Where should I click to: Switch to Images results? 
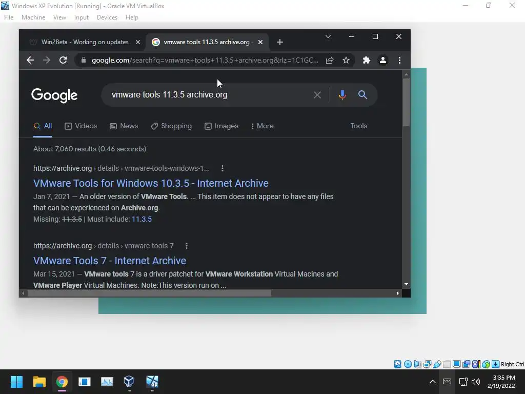(221, 126)
